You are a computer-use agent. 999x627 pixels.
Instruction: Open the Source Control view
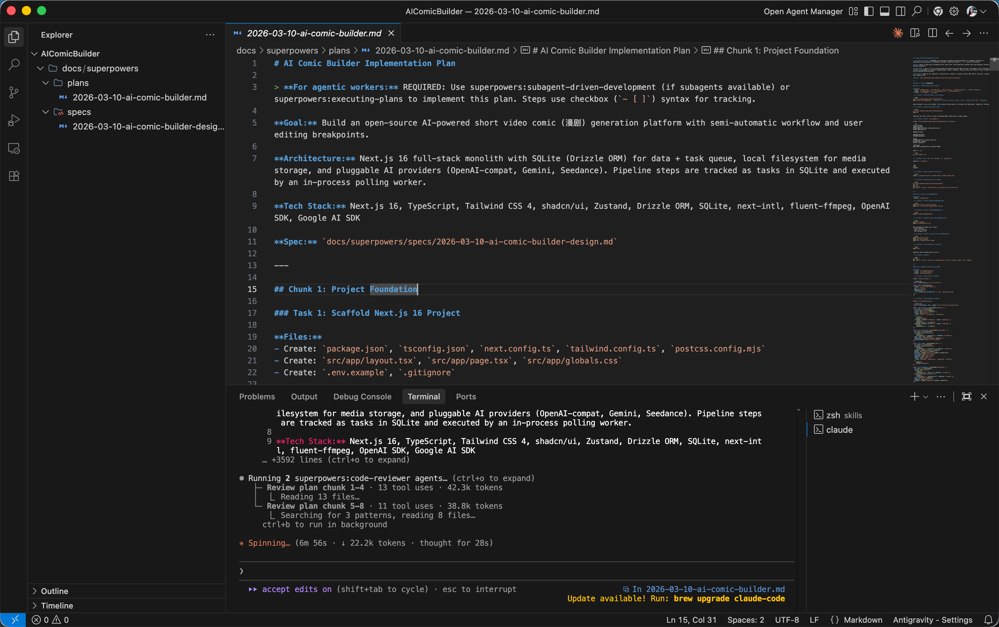point(14,92)
